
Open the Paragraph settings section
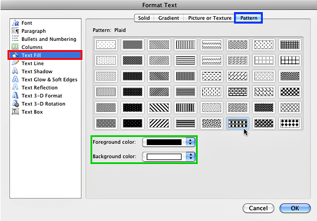(x=46, y=31)
